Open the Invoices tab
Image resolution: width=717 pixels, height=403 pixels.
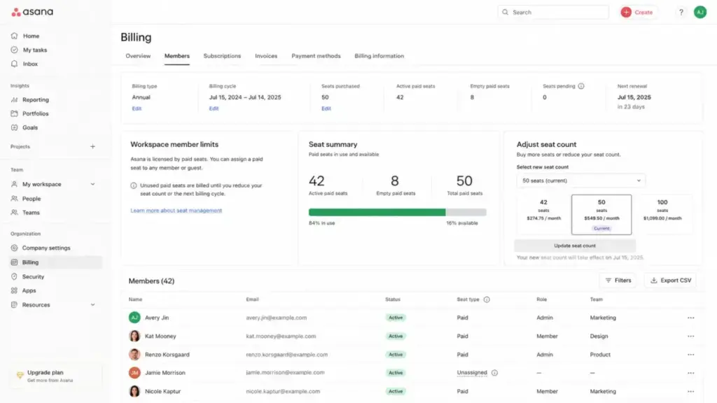(x=266, y=56)
